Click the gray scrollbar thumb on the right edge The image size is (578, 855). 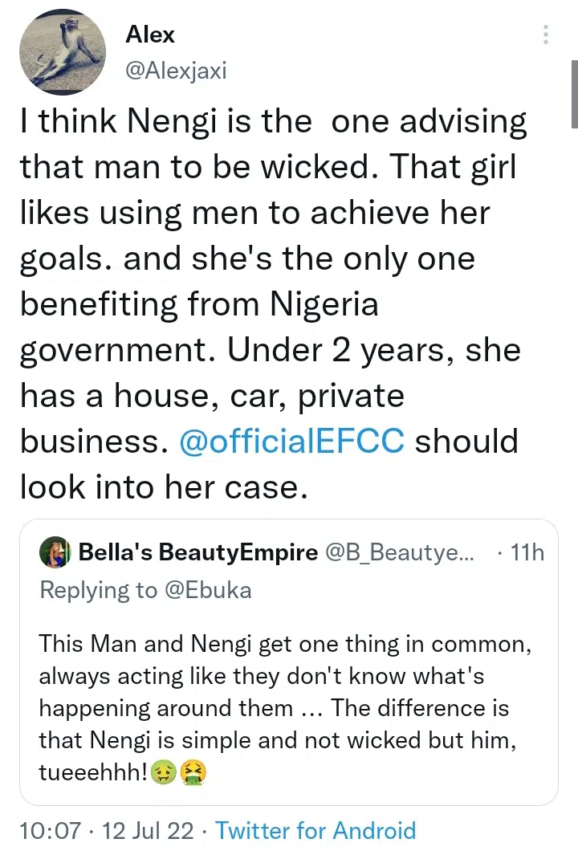[x=574, y=96]
